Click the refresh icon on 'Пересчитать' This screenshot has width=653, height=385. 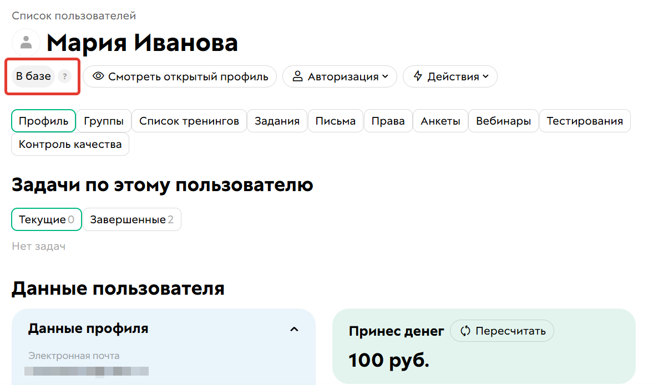tap(465, 331)
